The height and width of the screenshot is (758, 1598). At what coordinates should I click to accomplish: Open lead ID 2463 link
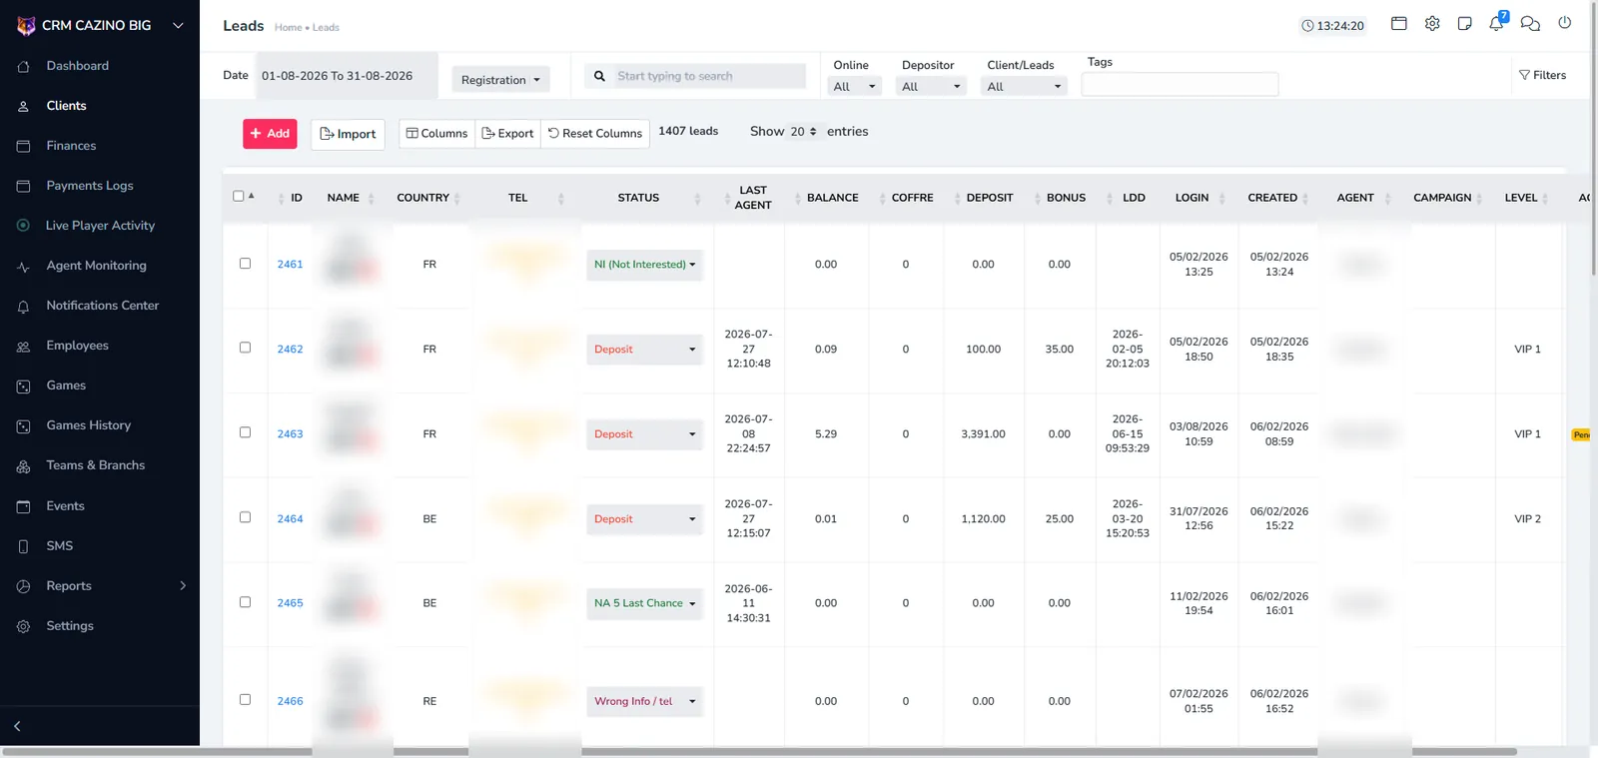(x=290, y=434)
